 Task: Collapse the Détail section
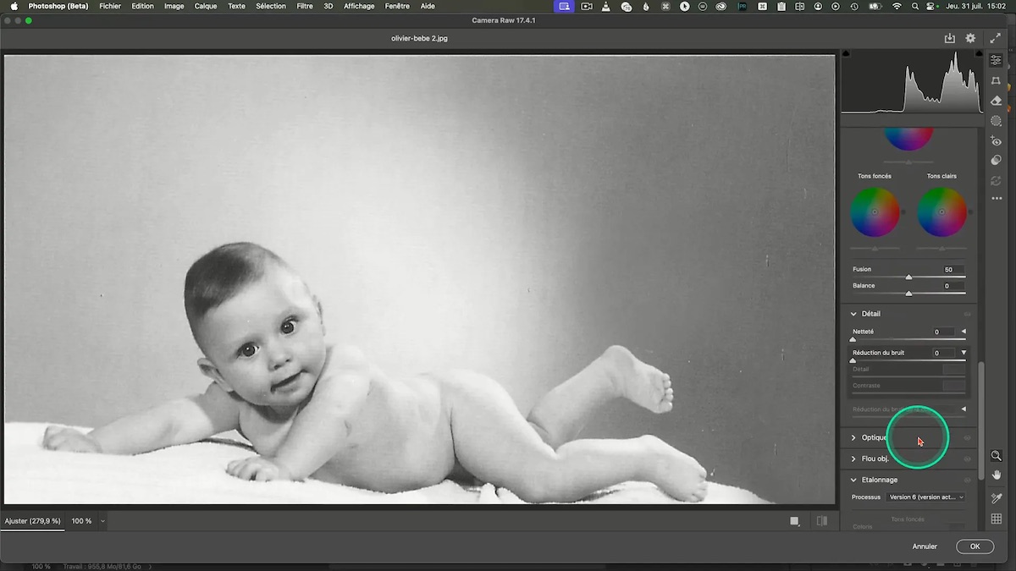click(x=853, y=314)
